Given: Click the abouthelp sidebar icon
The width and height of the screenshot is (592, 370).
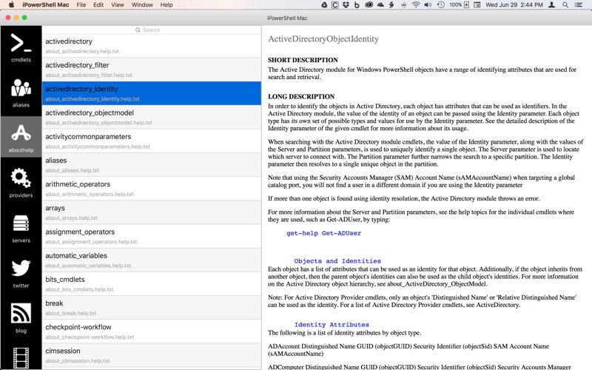Looking at the screenshot, I should coord(21,137).
